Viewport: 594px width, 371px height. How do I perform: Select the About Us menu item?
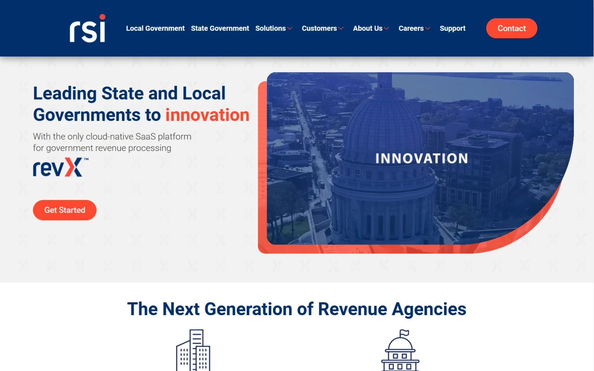pos(368,28)
